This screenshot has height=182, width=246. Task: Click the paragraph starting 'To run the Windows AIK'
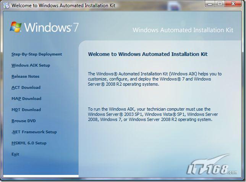tap(153, 114)
